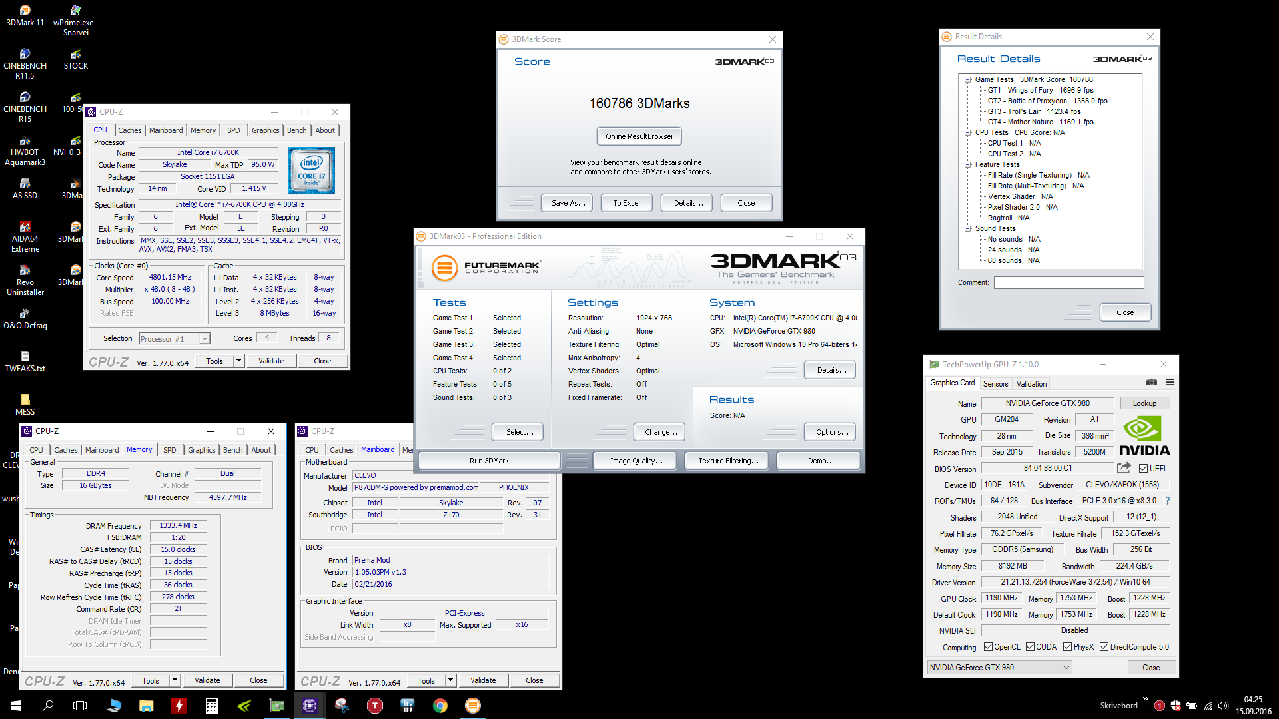This screenshot has height=719, width=1279.
Task: Open Task View from the taskbar
Action: [x=80, y=705]
